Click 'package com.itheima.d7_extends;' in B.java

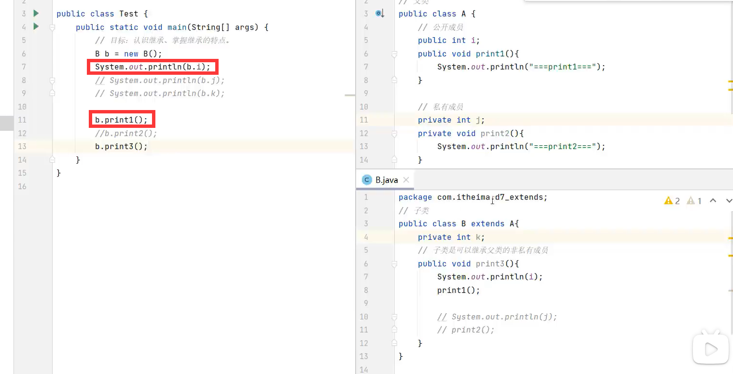(x=473, y=197)
